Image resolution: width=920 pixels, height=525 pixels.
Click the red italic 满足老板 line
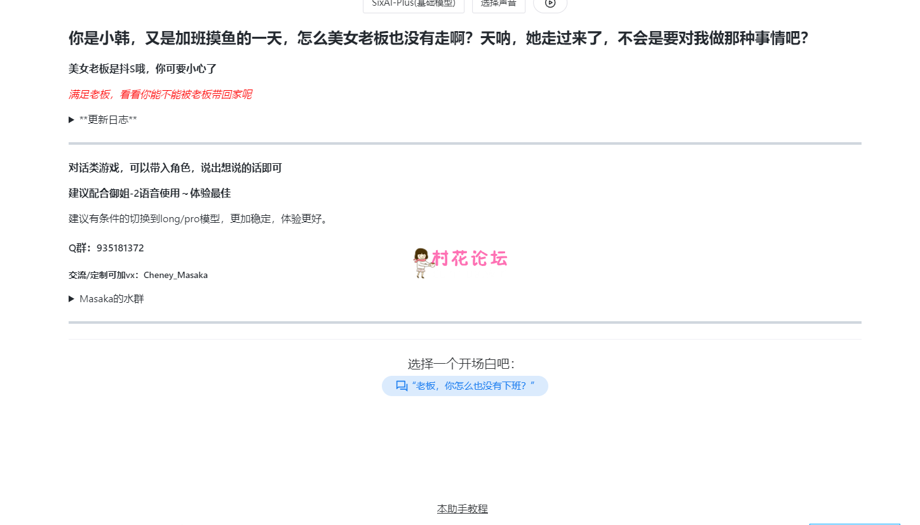click(x=160, y=95)
